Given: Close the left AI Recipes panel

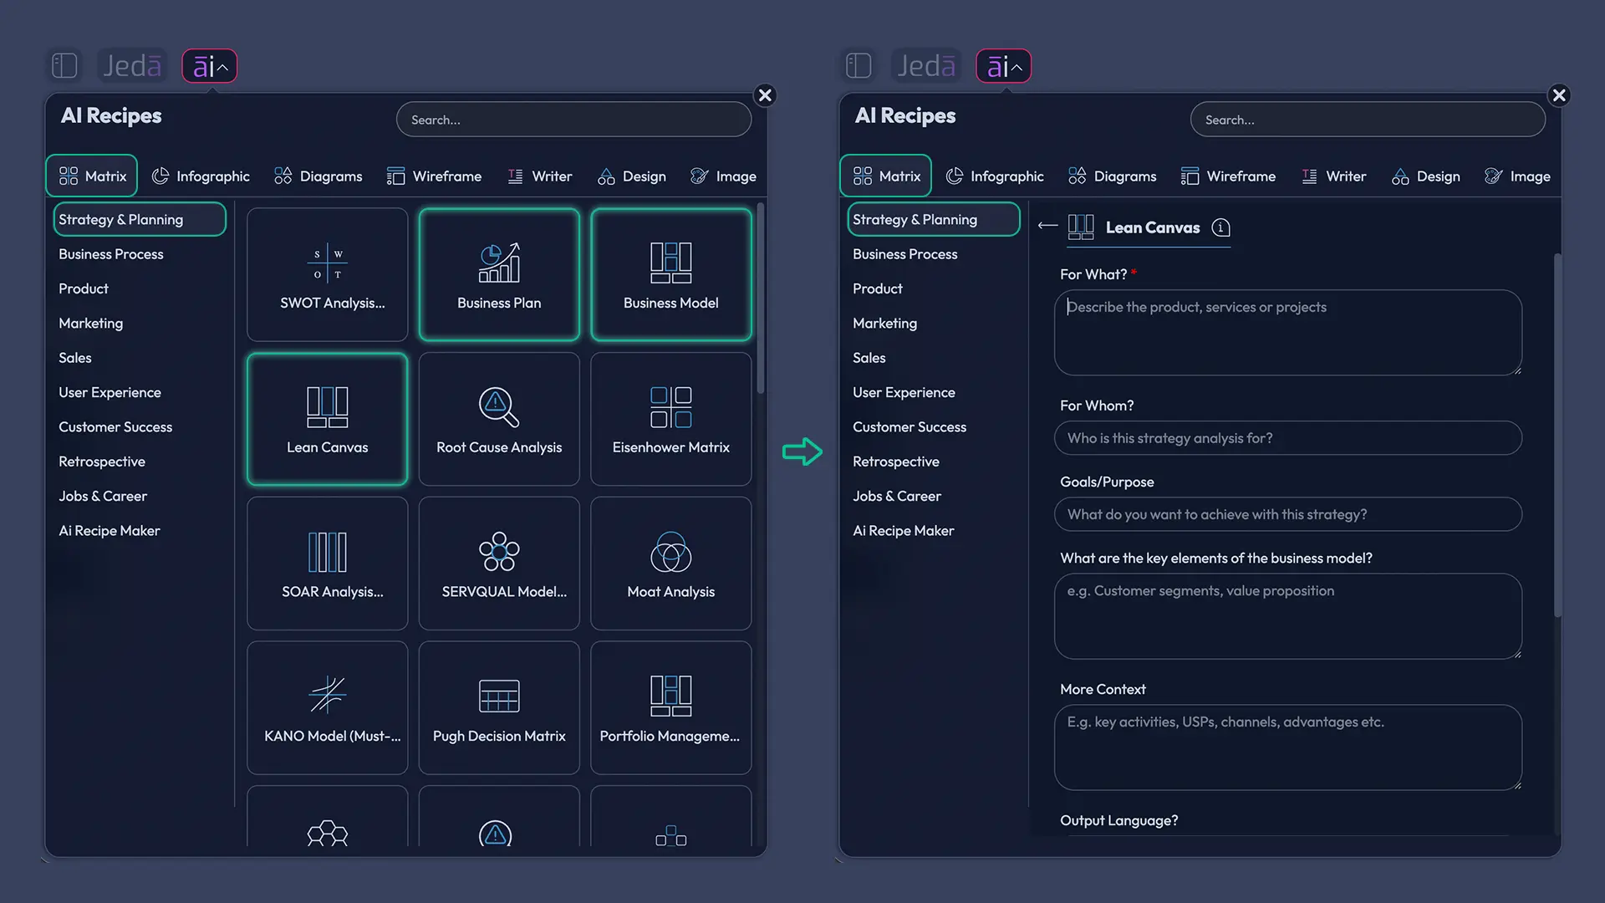Looking at the screenshot, I should point(765,95).
